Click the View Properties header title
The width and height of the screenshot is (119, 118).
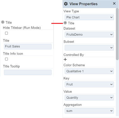(x=83, y=4)
